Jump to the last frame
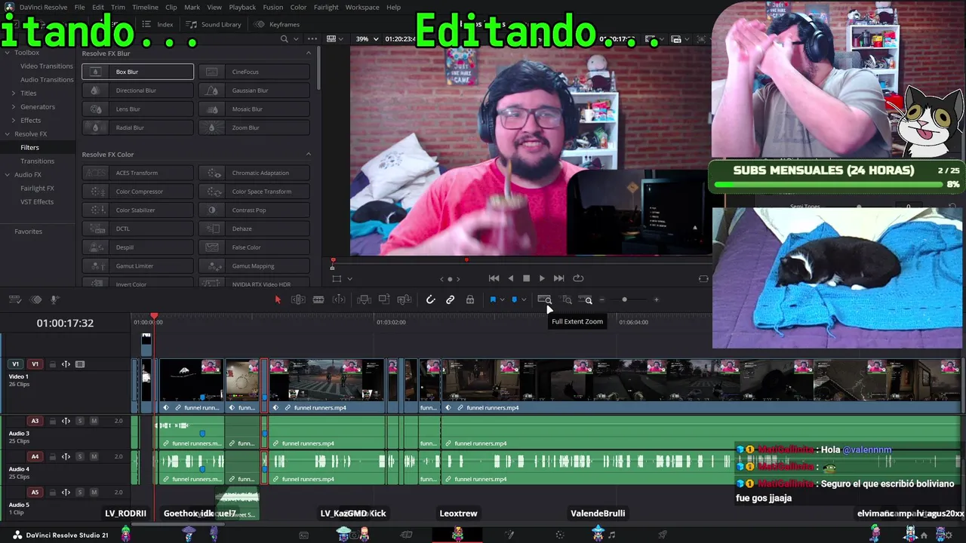The width and height of the screenshot is (966, 543). pyautogui.click(x=558, y=278)
